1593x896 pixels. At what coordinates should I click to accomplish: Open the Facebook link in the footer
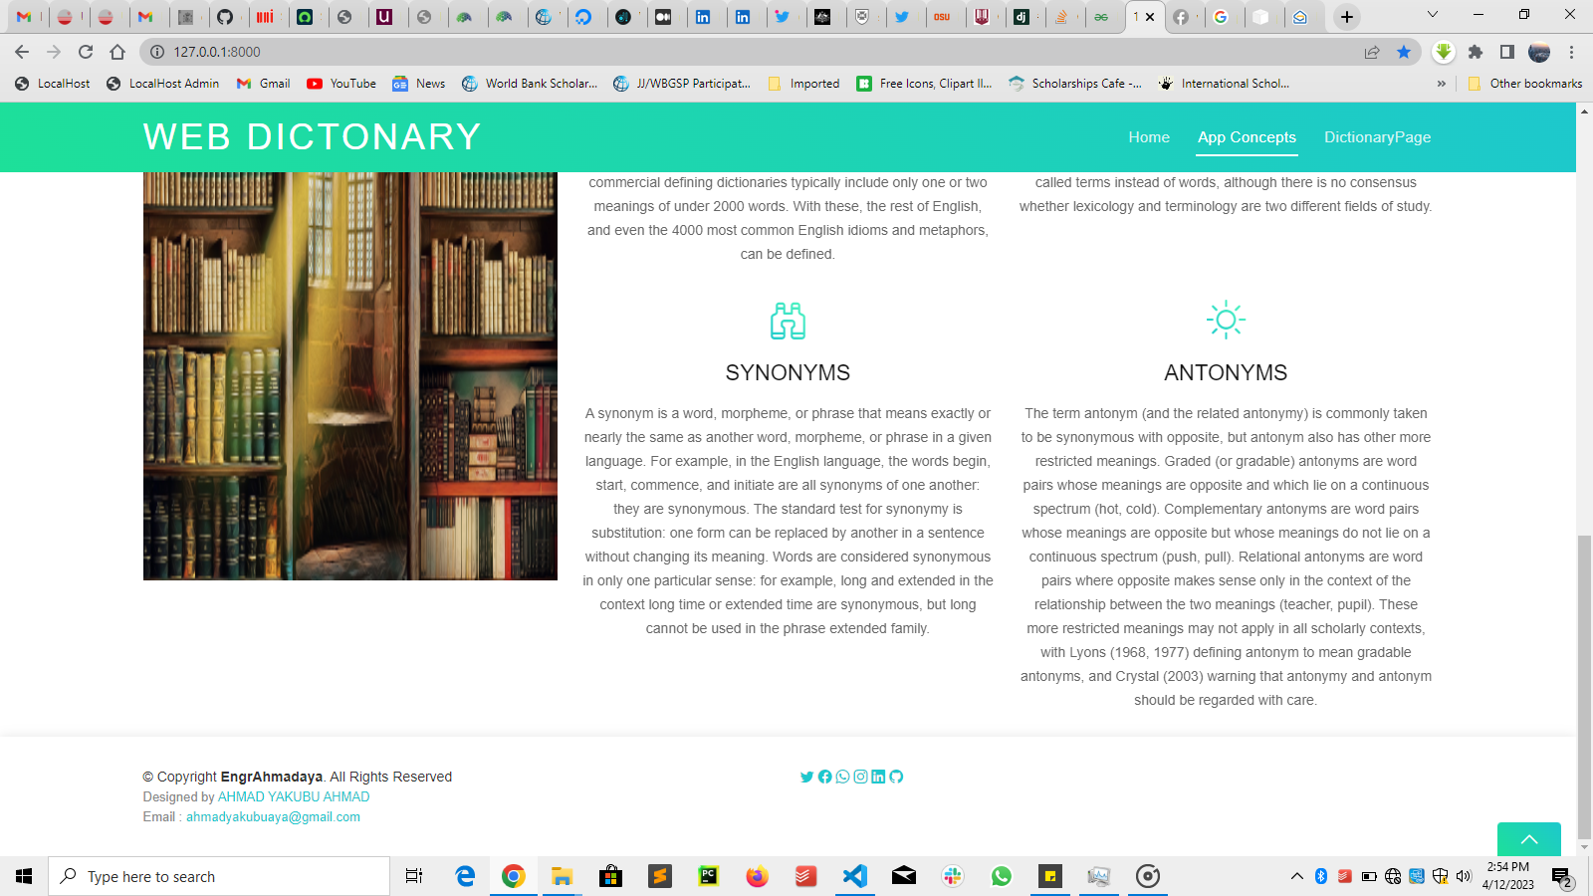[x=825, y=777]
